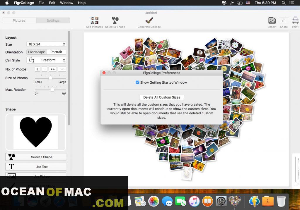
Task: Open the File menu
Action: tap(41, 3)
